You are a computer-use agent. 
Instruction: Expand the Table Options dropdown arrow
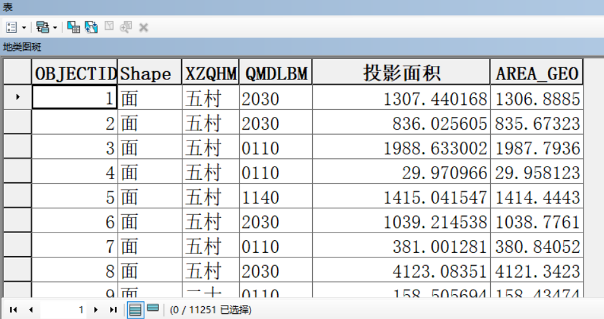click(x=24, y=27)
